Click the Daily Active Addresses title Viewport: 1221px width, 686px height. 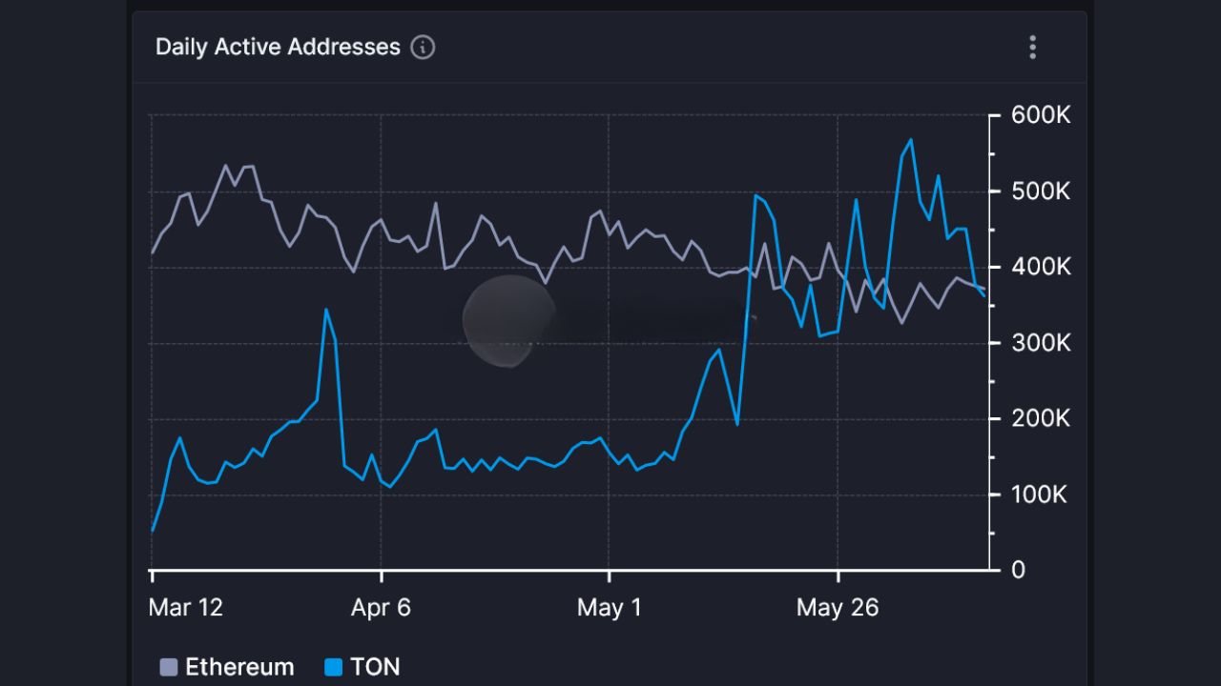click(x=278, y=47)
